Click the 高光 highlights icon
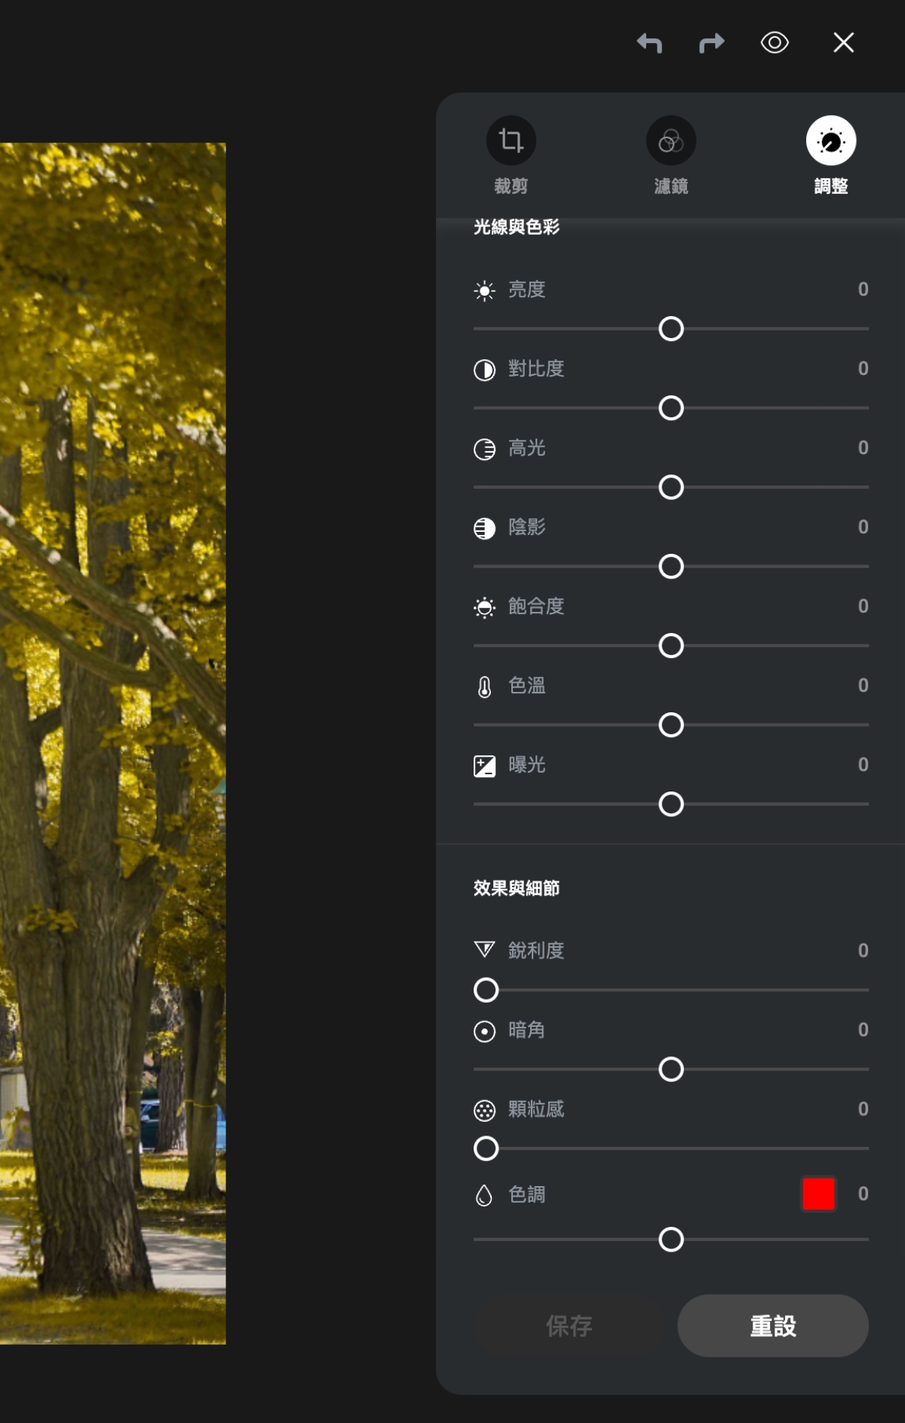905x1423 pixels. coord(484,449)
